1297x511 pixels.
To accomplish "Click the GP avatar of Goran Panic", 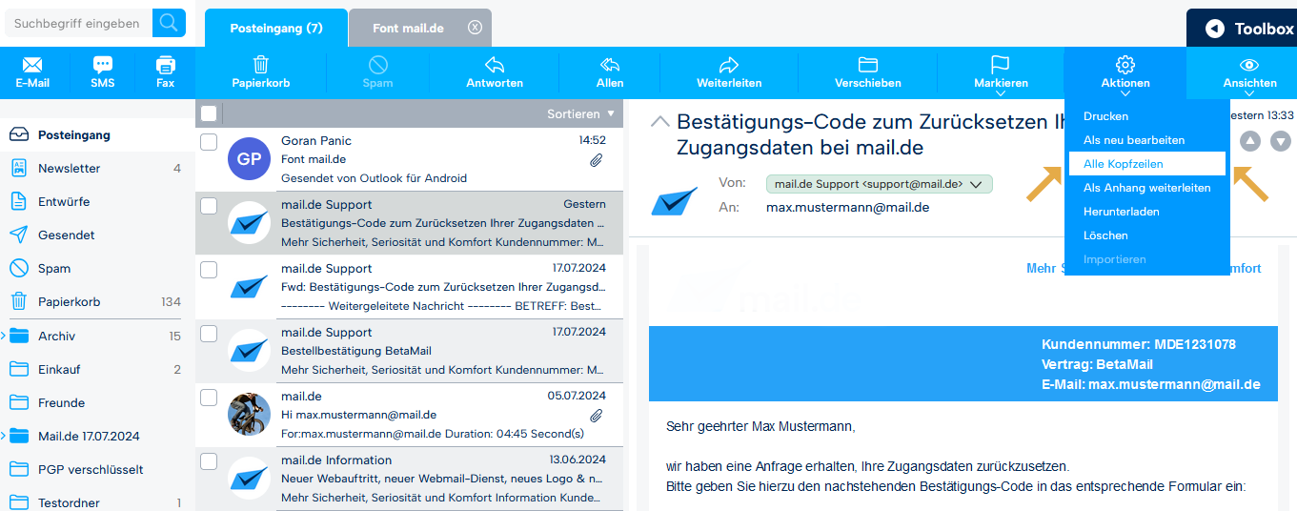I will (x=249, y=158).
